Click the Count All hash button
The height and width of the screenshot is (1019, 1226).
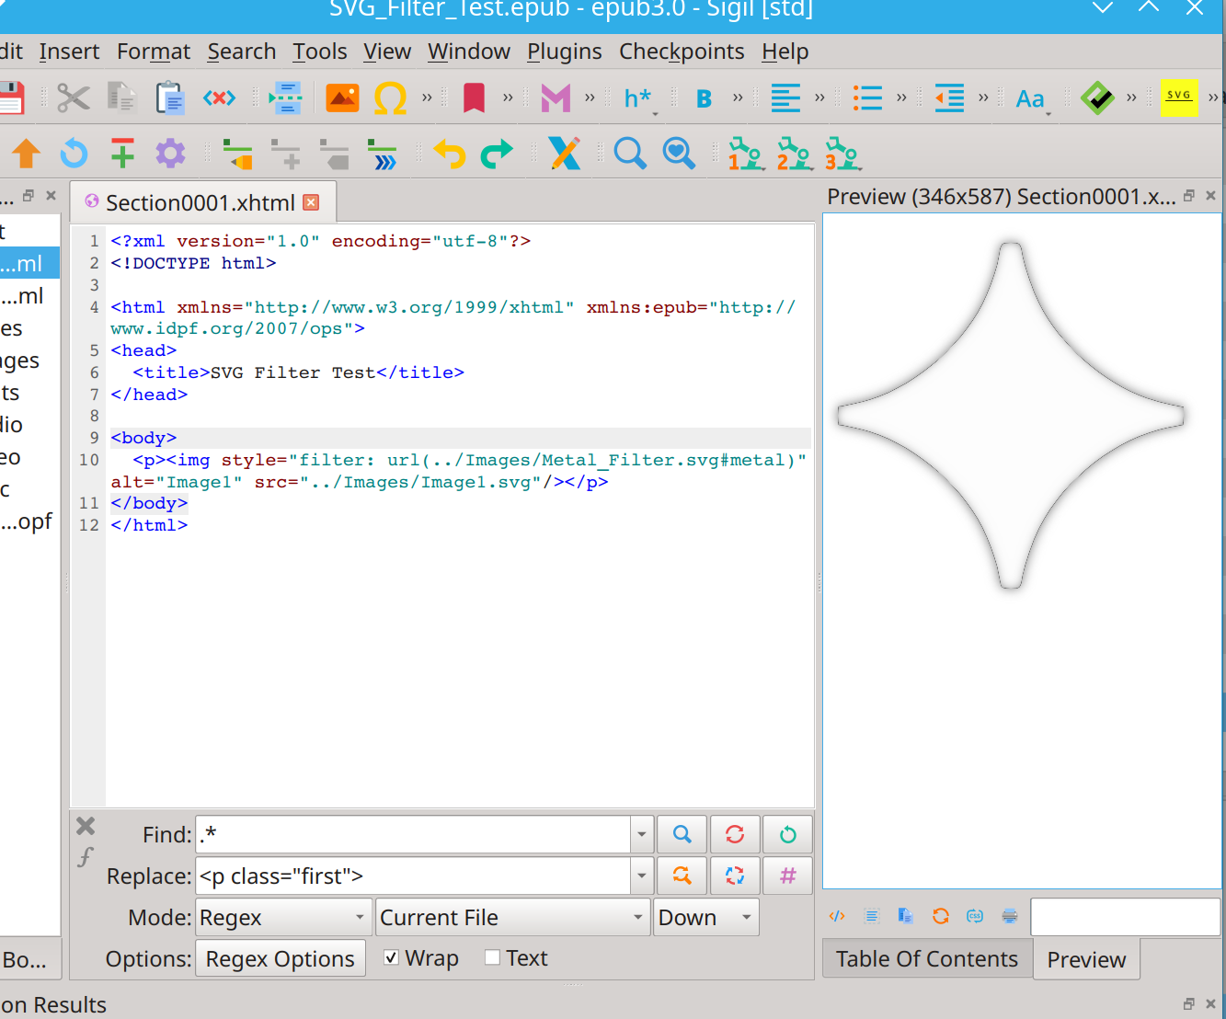point(787,876)
